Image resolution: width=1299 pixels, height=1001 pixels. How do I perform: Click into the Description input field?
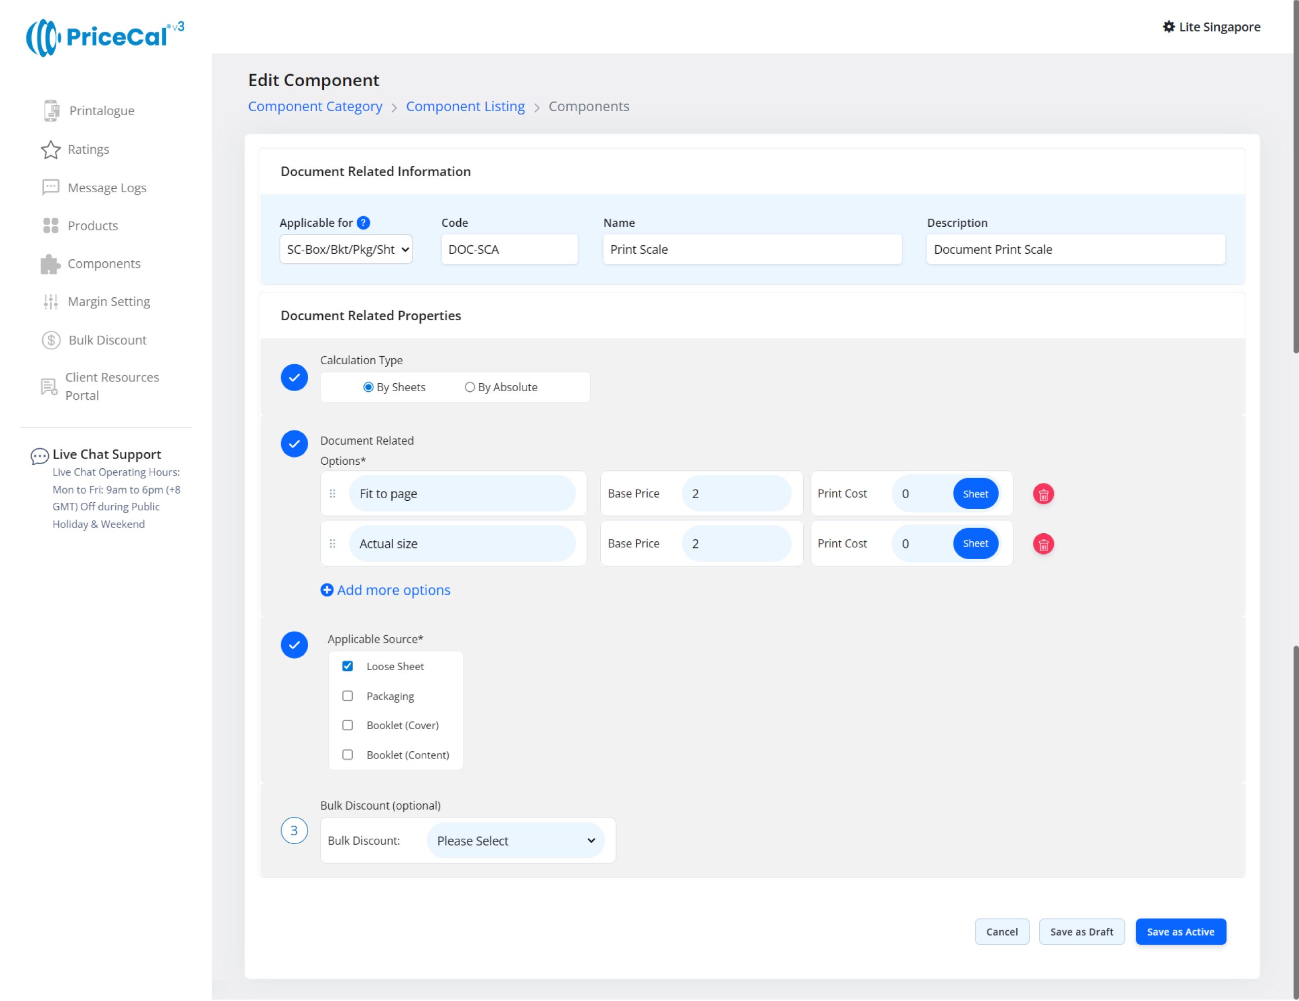click(1075, 250)
